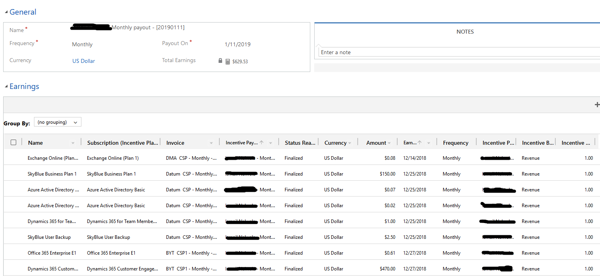This screenshot has width=600, height=276.
Task: Open the SkyBlue User Backup name cell
Action: pos(49,237)
